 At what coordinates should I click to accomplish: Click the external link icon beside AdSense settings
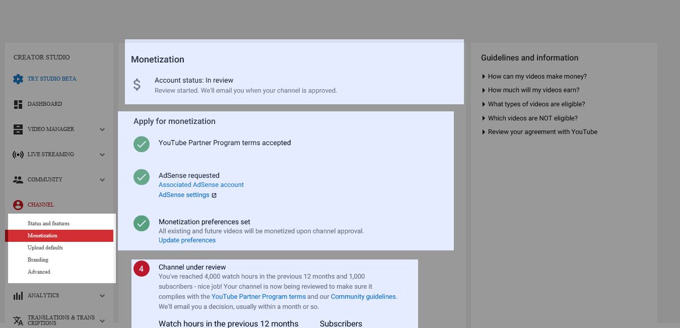pyautogui.click(x=214, y=195)
